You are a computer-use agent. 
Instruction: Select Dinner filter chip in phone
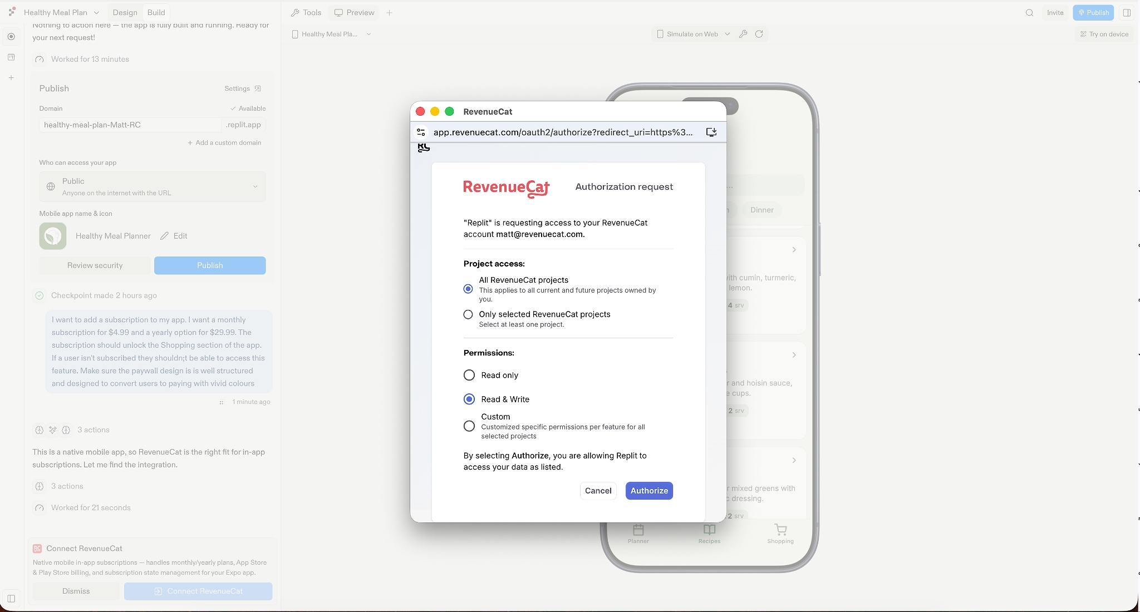click(x=761, y=210)
